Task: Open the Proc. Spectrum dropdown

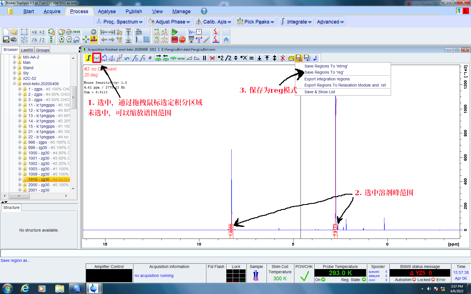Action: pyautogui.click(x=119, y=22)
